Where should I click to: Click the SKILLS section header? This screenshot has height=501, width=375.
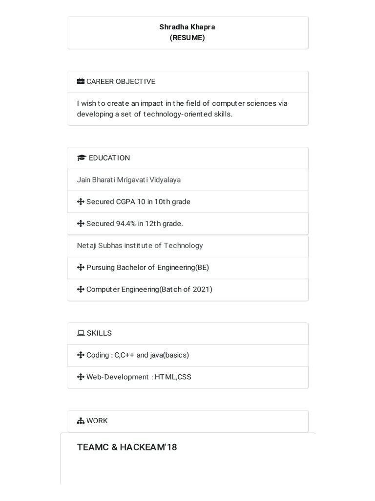coord(188,334)
